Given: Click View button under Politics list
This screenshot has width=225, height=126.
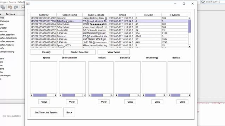Looking at the screenshot, I should (104, 102).
